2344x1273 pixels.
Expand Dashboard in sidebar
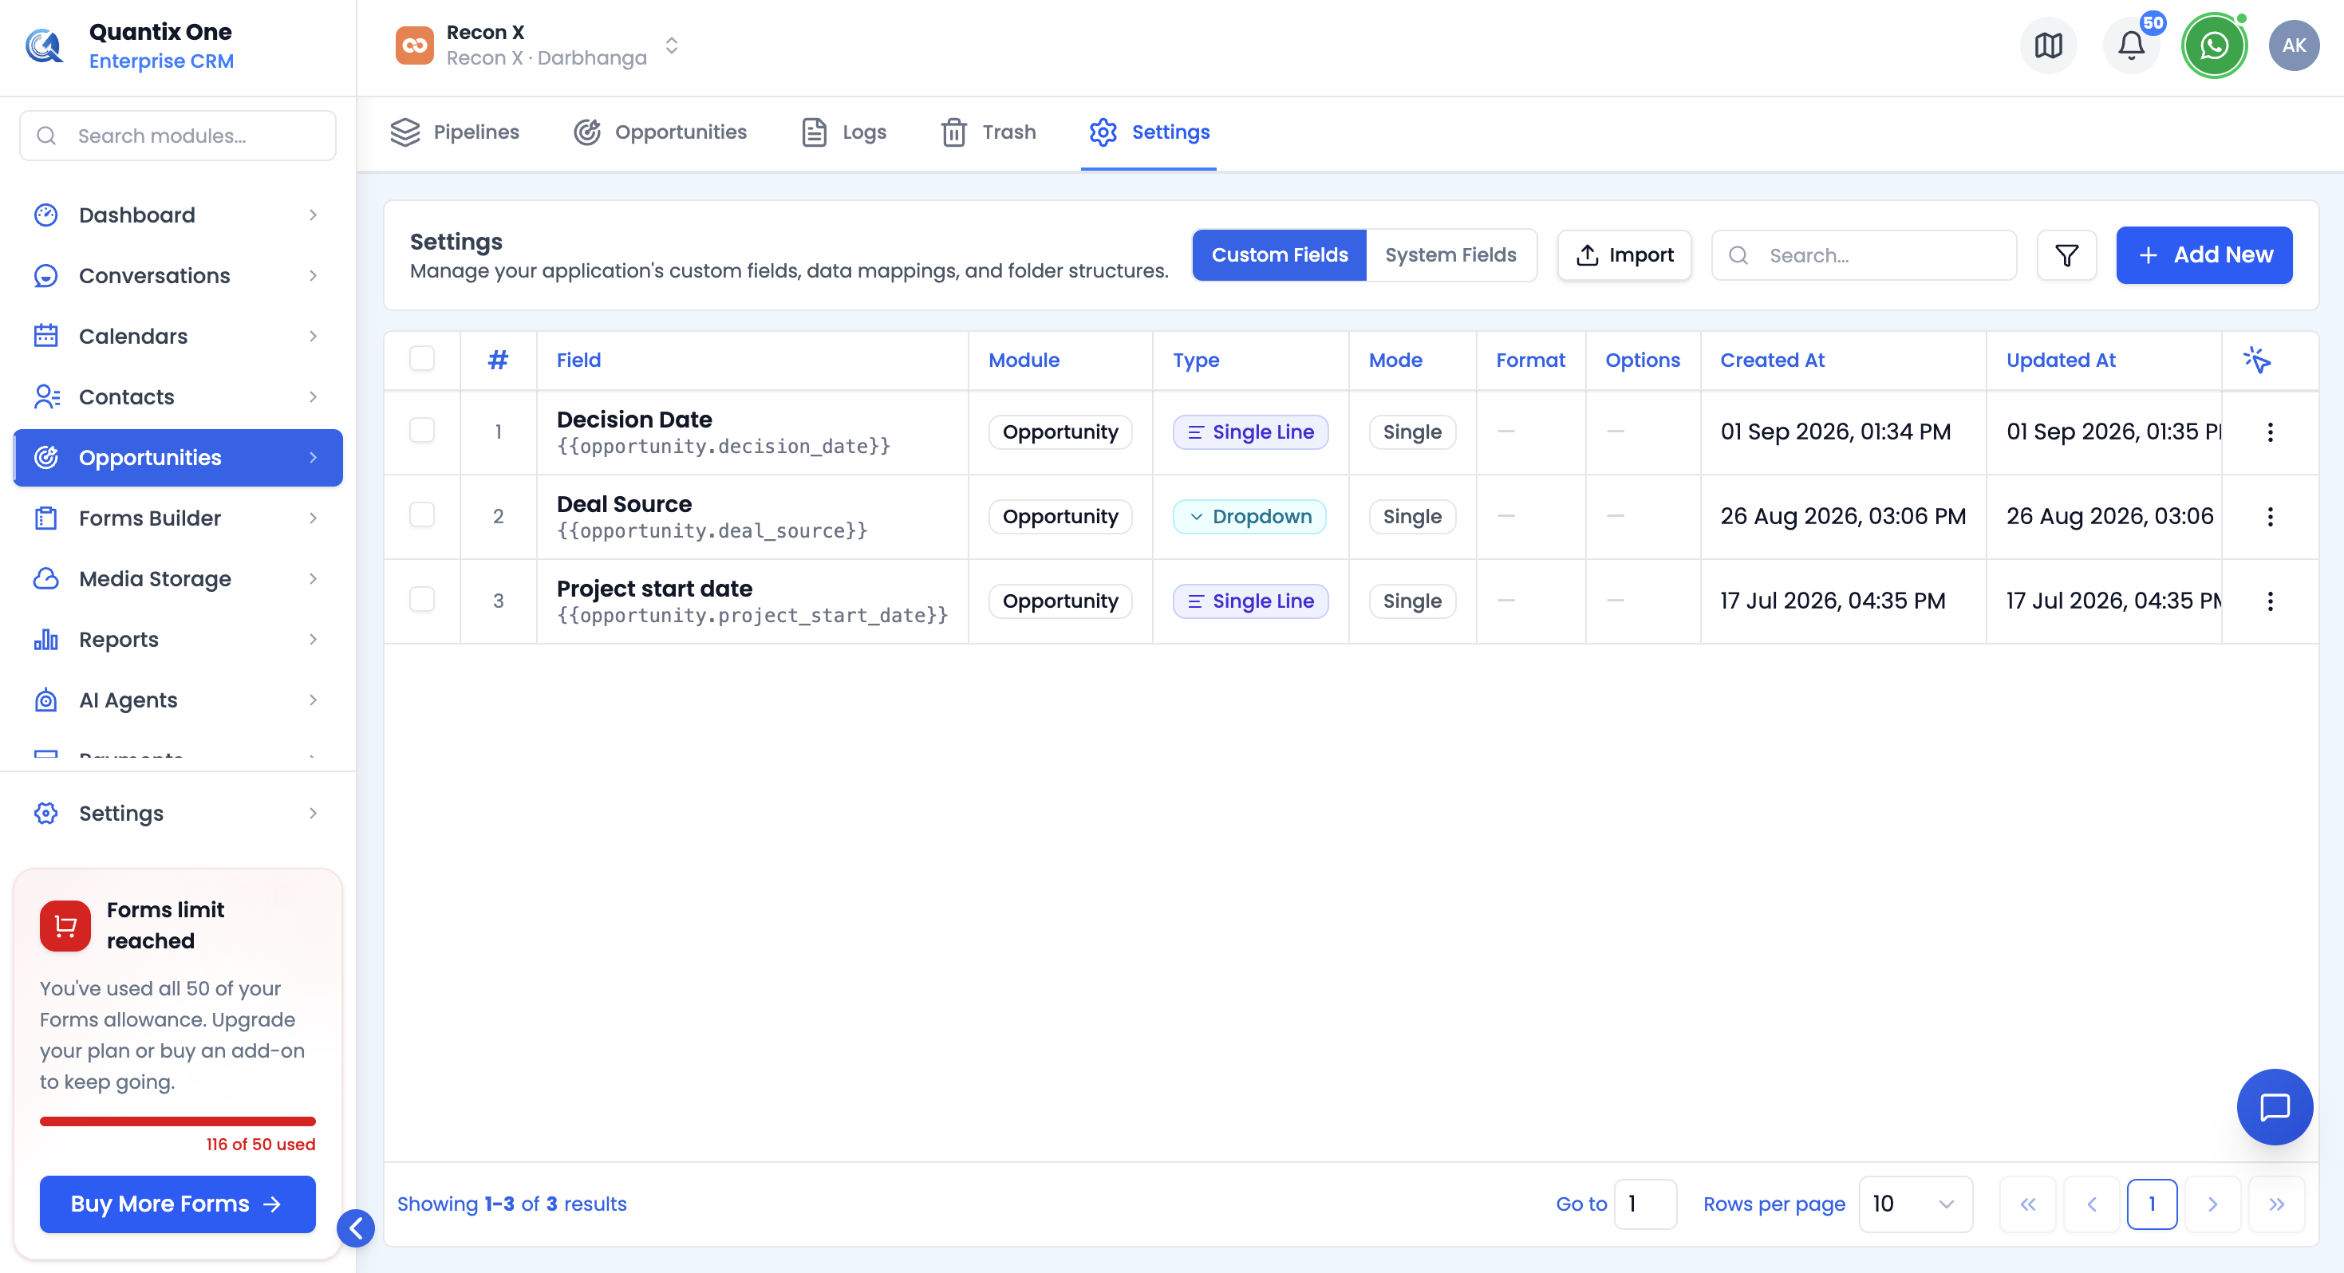click(x=177, y=215)
